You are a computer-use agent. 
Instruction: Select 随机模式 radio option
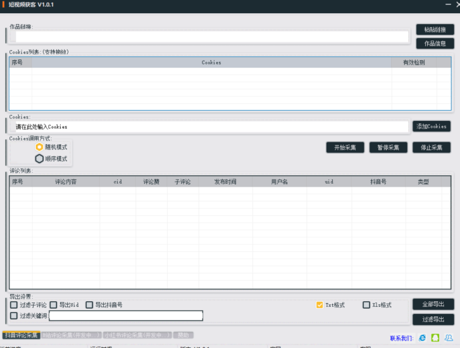pyautogui.click(x=39, y=147)
